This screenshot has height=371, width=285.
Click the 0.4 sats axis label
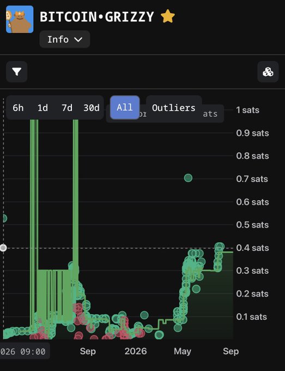(x=252, y=248)
